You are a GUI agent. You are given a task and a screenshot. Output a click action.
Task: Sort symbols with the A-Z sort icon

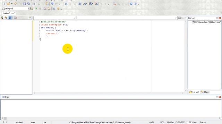2,18
